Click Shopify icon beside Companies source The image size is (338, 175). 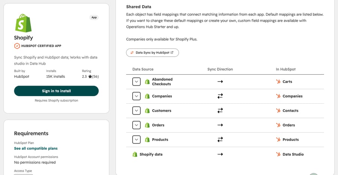pos(147,96)
